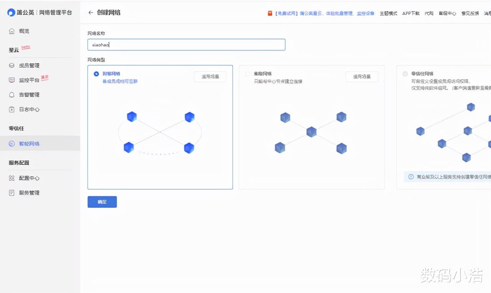Image resolution: width=491 pixels, height=293 pixels.
Task: Click 适用场景 button in first network card
Action: tap(210, 77)
